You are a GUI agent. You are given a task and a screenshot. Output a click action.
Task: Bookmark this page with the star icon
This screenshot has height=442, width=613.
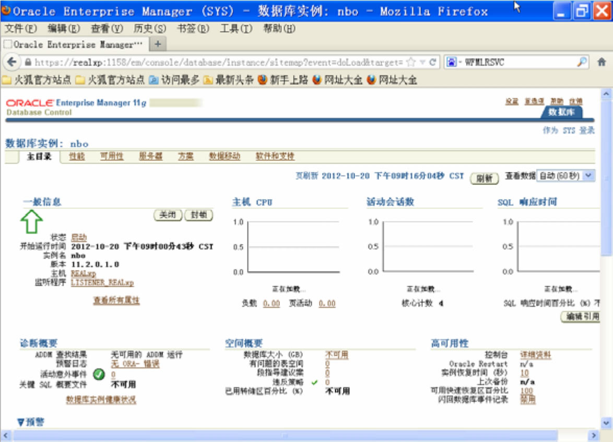point(411,62)
